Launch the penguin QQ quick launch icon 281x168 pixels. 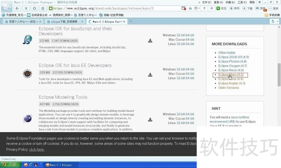[36, 165]
